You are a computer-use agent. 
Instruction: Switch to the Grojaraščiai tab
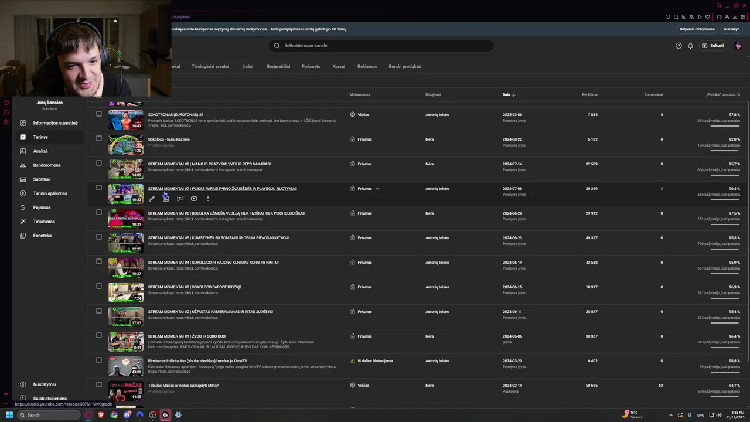278,66
